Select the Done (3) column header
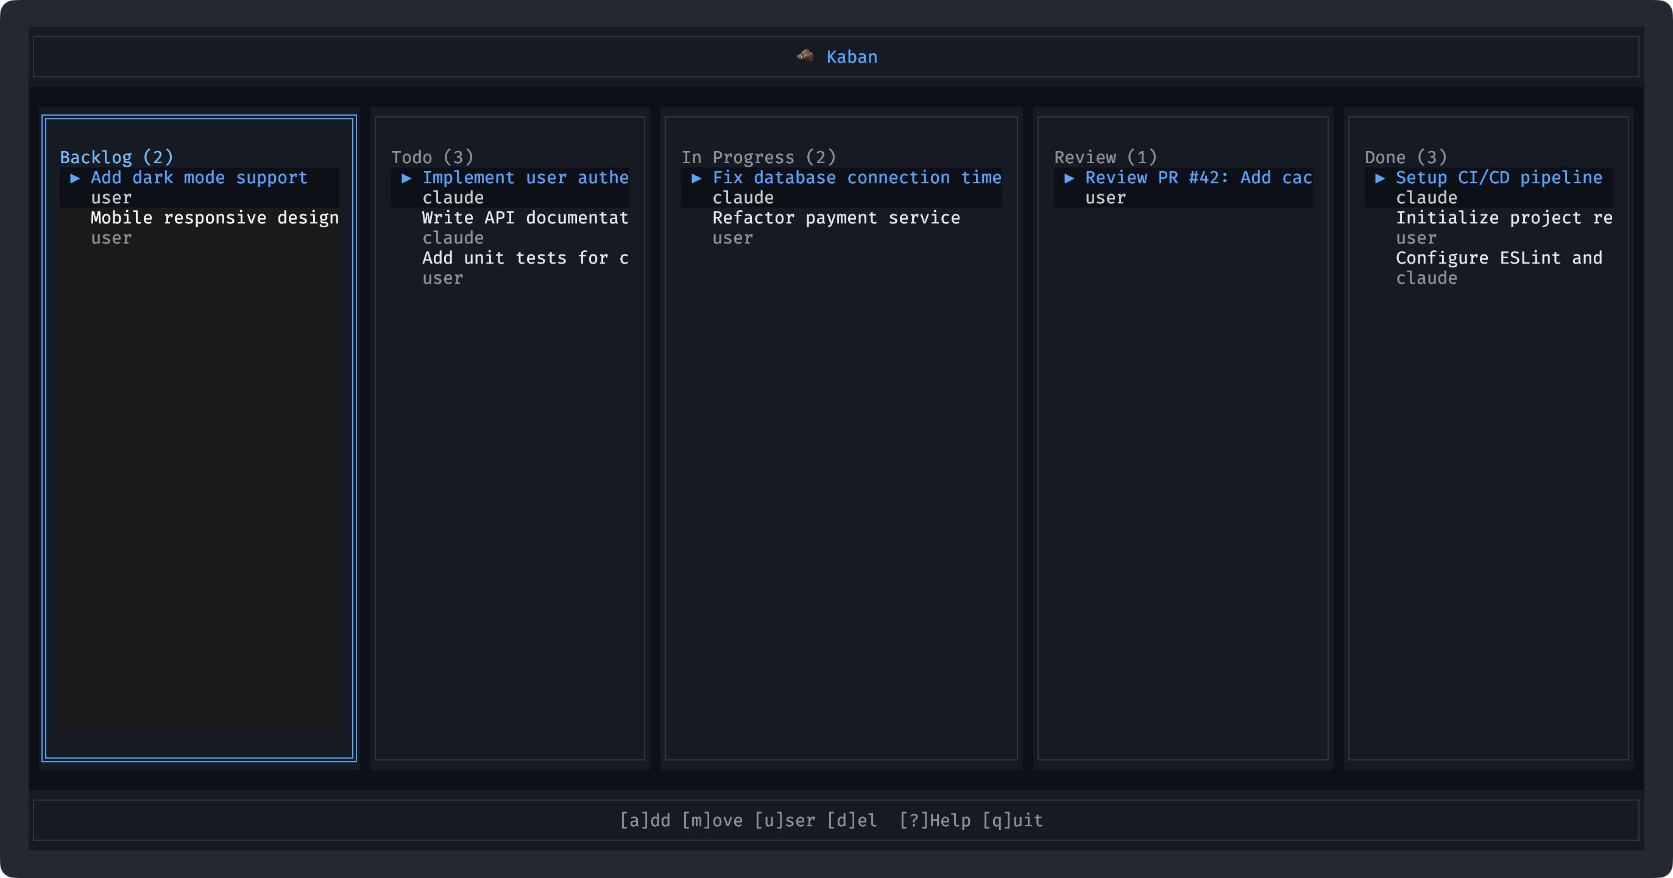This screenshot has height=878, width=1673. click(1406, 157)
